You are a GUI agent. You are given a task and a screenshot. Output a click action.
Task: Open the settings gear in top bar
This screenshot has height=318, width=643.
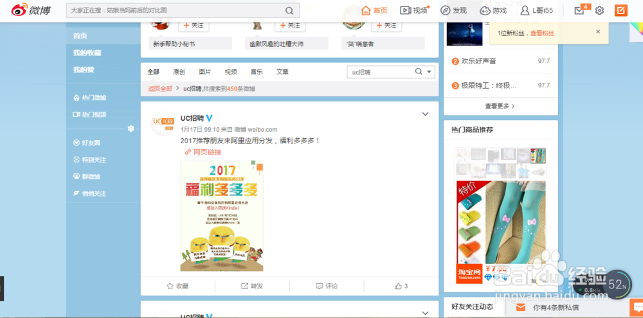pyautogui.click(x=599, y=11)
